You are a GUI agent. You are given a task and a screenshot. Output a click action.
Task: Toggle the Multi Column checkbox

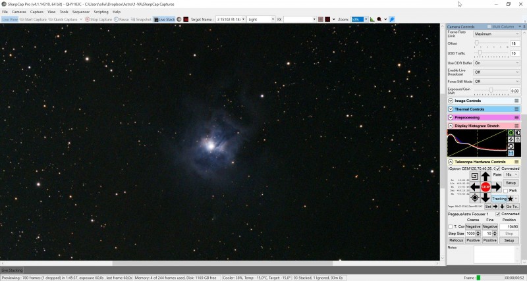pos(489,26)
